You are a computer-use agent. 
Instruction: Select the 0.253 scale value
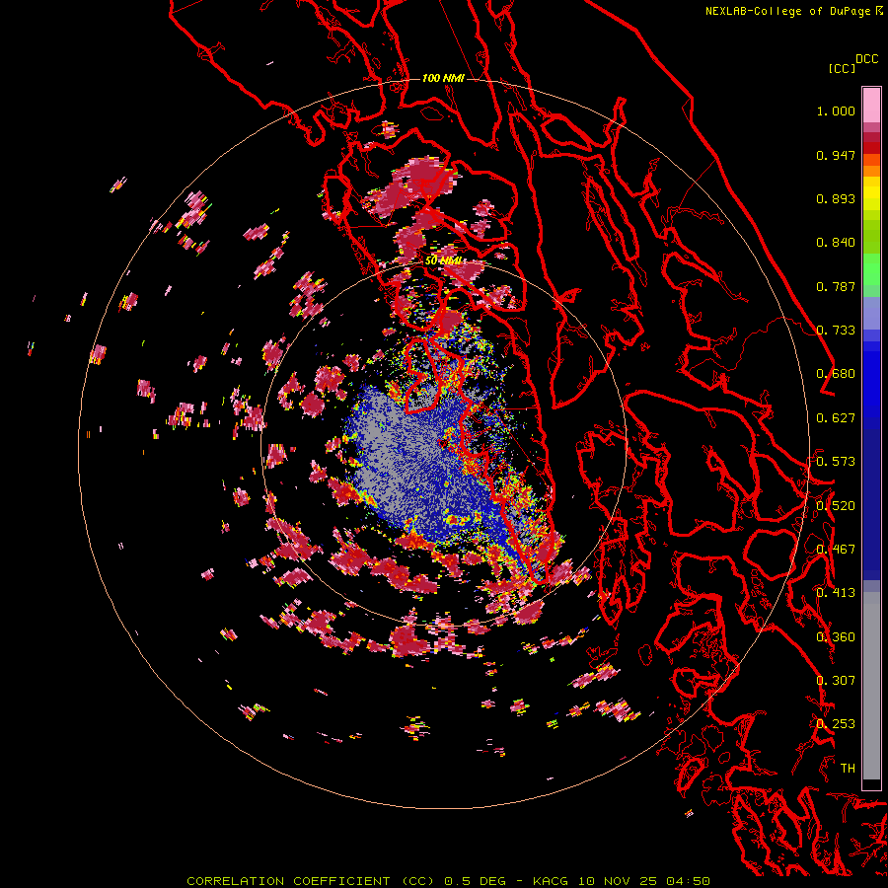point(836,724)
